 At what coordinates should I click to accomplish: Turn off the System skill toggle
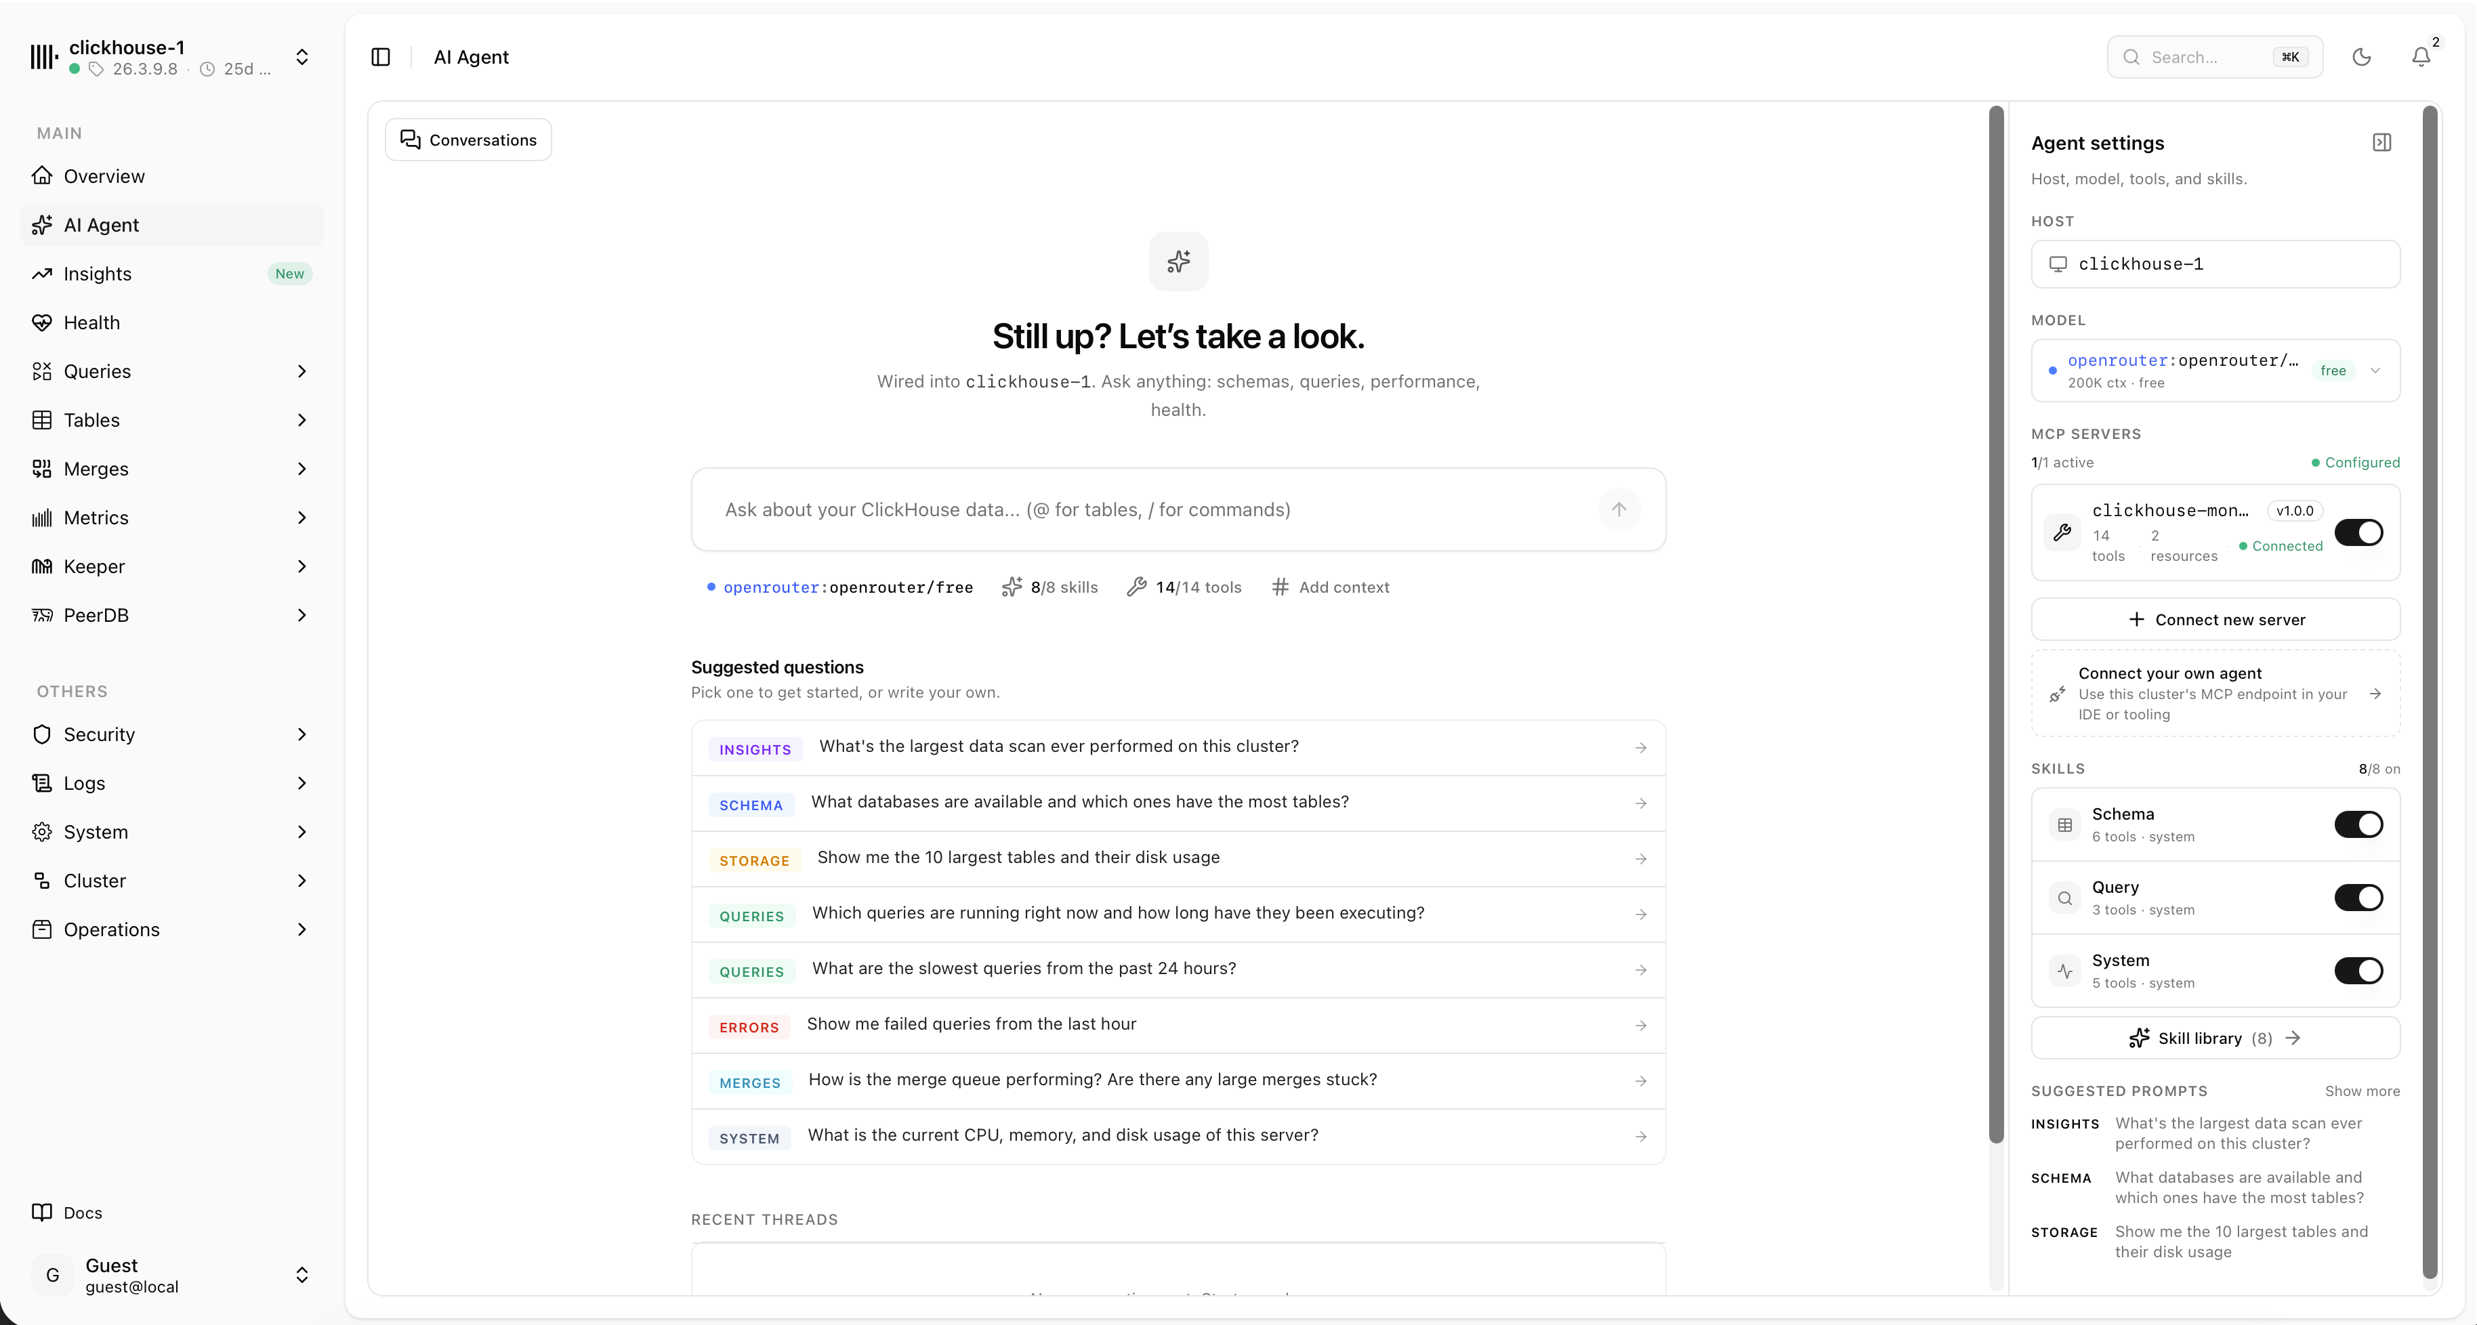pyautogui.click(x=2358, y=971)
